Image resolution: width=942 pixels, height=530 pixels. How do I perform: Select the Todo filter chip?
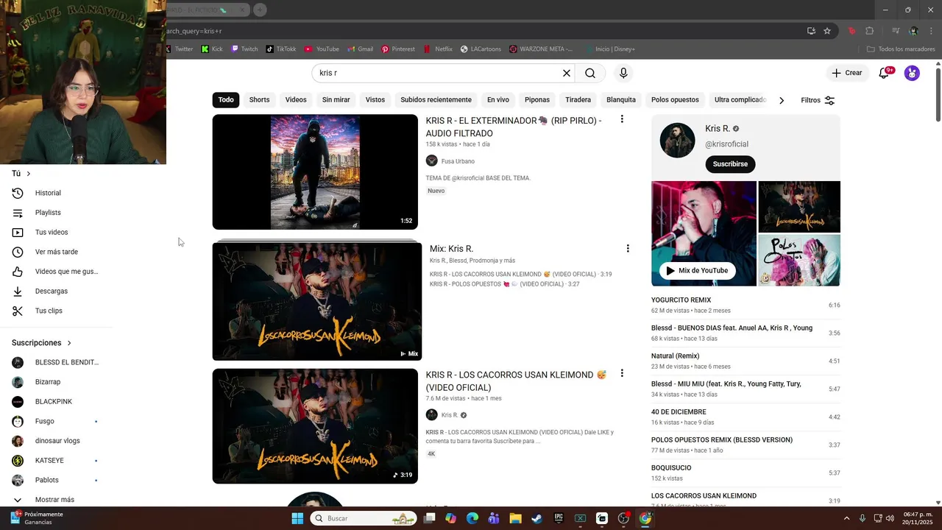click(x=226, y=100)
